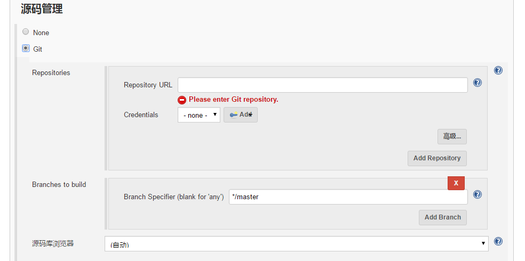Click the Add Repository button

click(437, 158)
